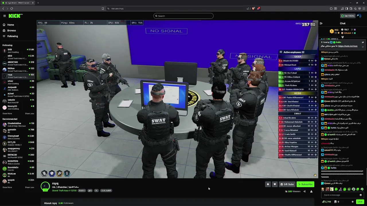Image resolution: width=367 pixels, height=206 pixels.
Task: Open a new browser tab
Action: point(38,3)
